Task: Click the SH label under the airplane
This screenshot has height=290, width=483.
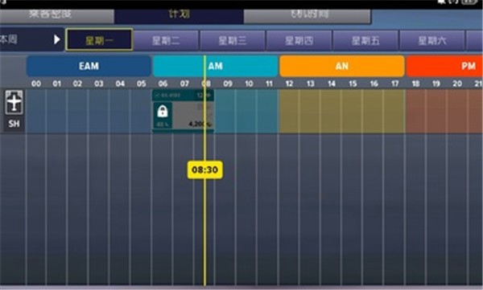Action: (x=14, y=124)
